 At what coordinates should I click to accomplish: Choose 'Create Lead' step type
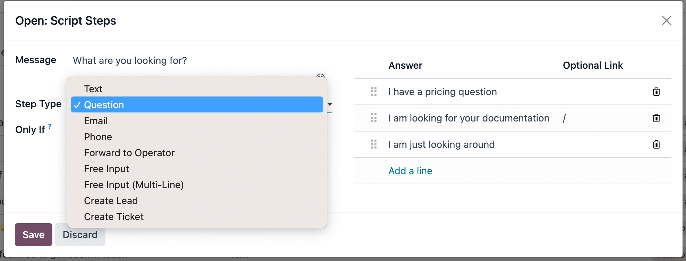click(x=111, y=201)
